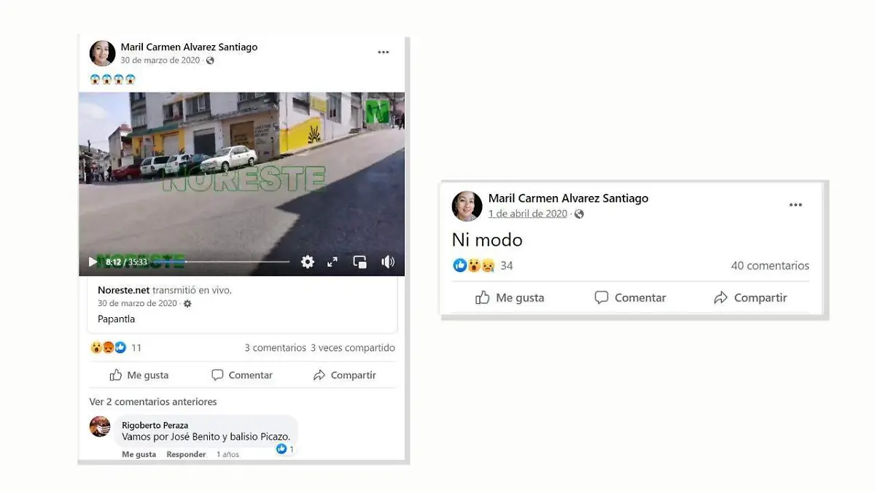Mute the video volume speaker

coord(388,262)
